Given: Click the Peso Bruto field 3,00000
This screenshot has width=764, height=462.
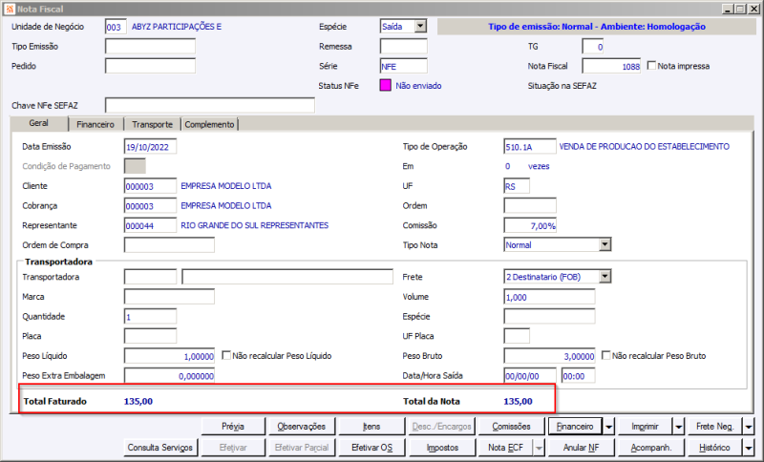Looking at the screenshot, I should (x=549, y=356).
